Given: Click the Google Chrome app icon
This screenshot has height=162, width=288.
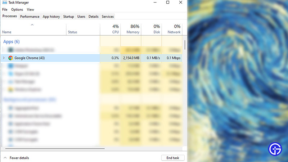Looking at the screenshot, I should tap(10, 58).
